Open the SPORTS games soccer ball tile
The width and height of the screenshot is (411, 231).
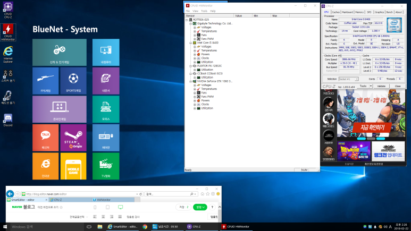pyautogui.click(x=73, y=81)
